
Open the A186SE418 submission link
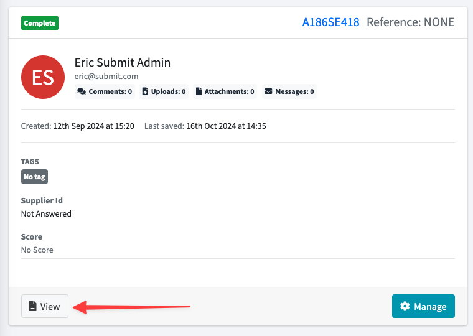click(x=330, y=22)
